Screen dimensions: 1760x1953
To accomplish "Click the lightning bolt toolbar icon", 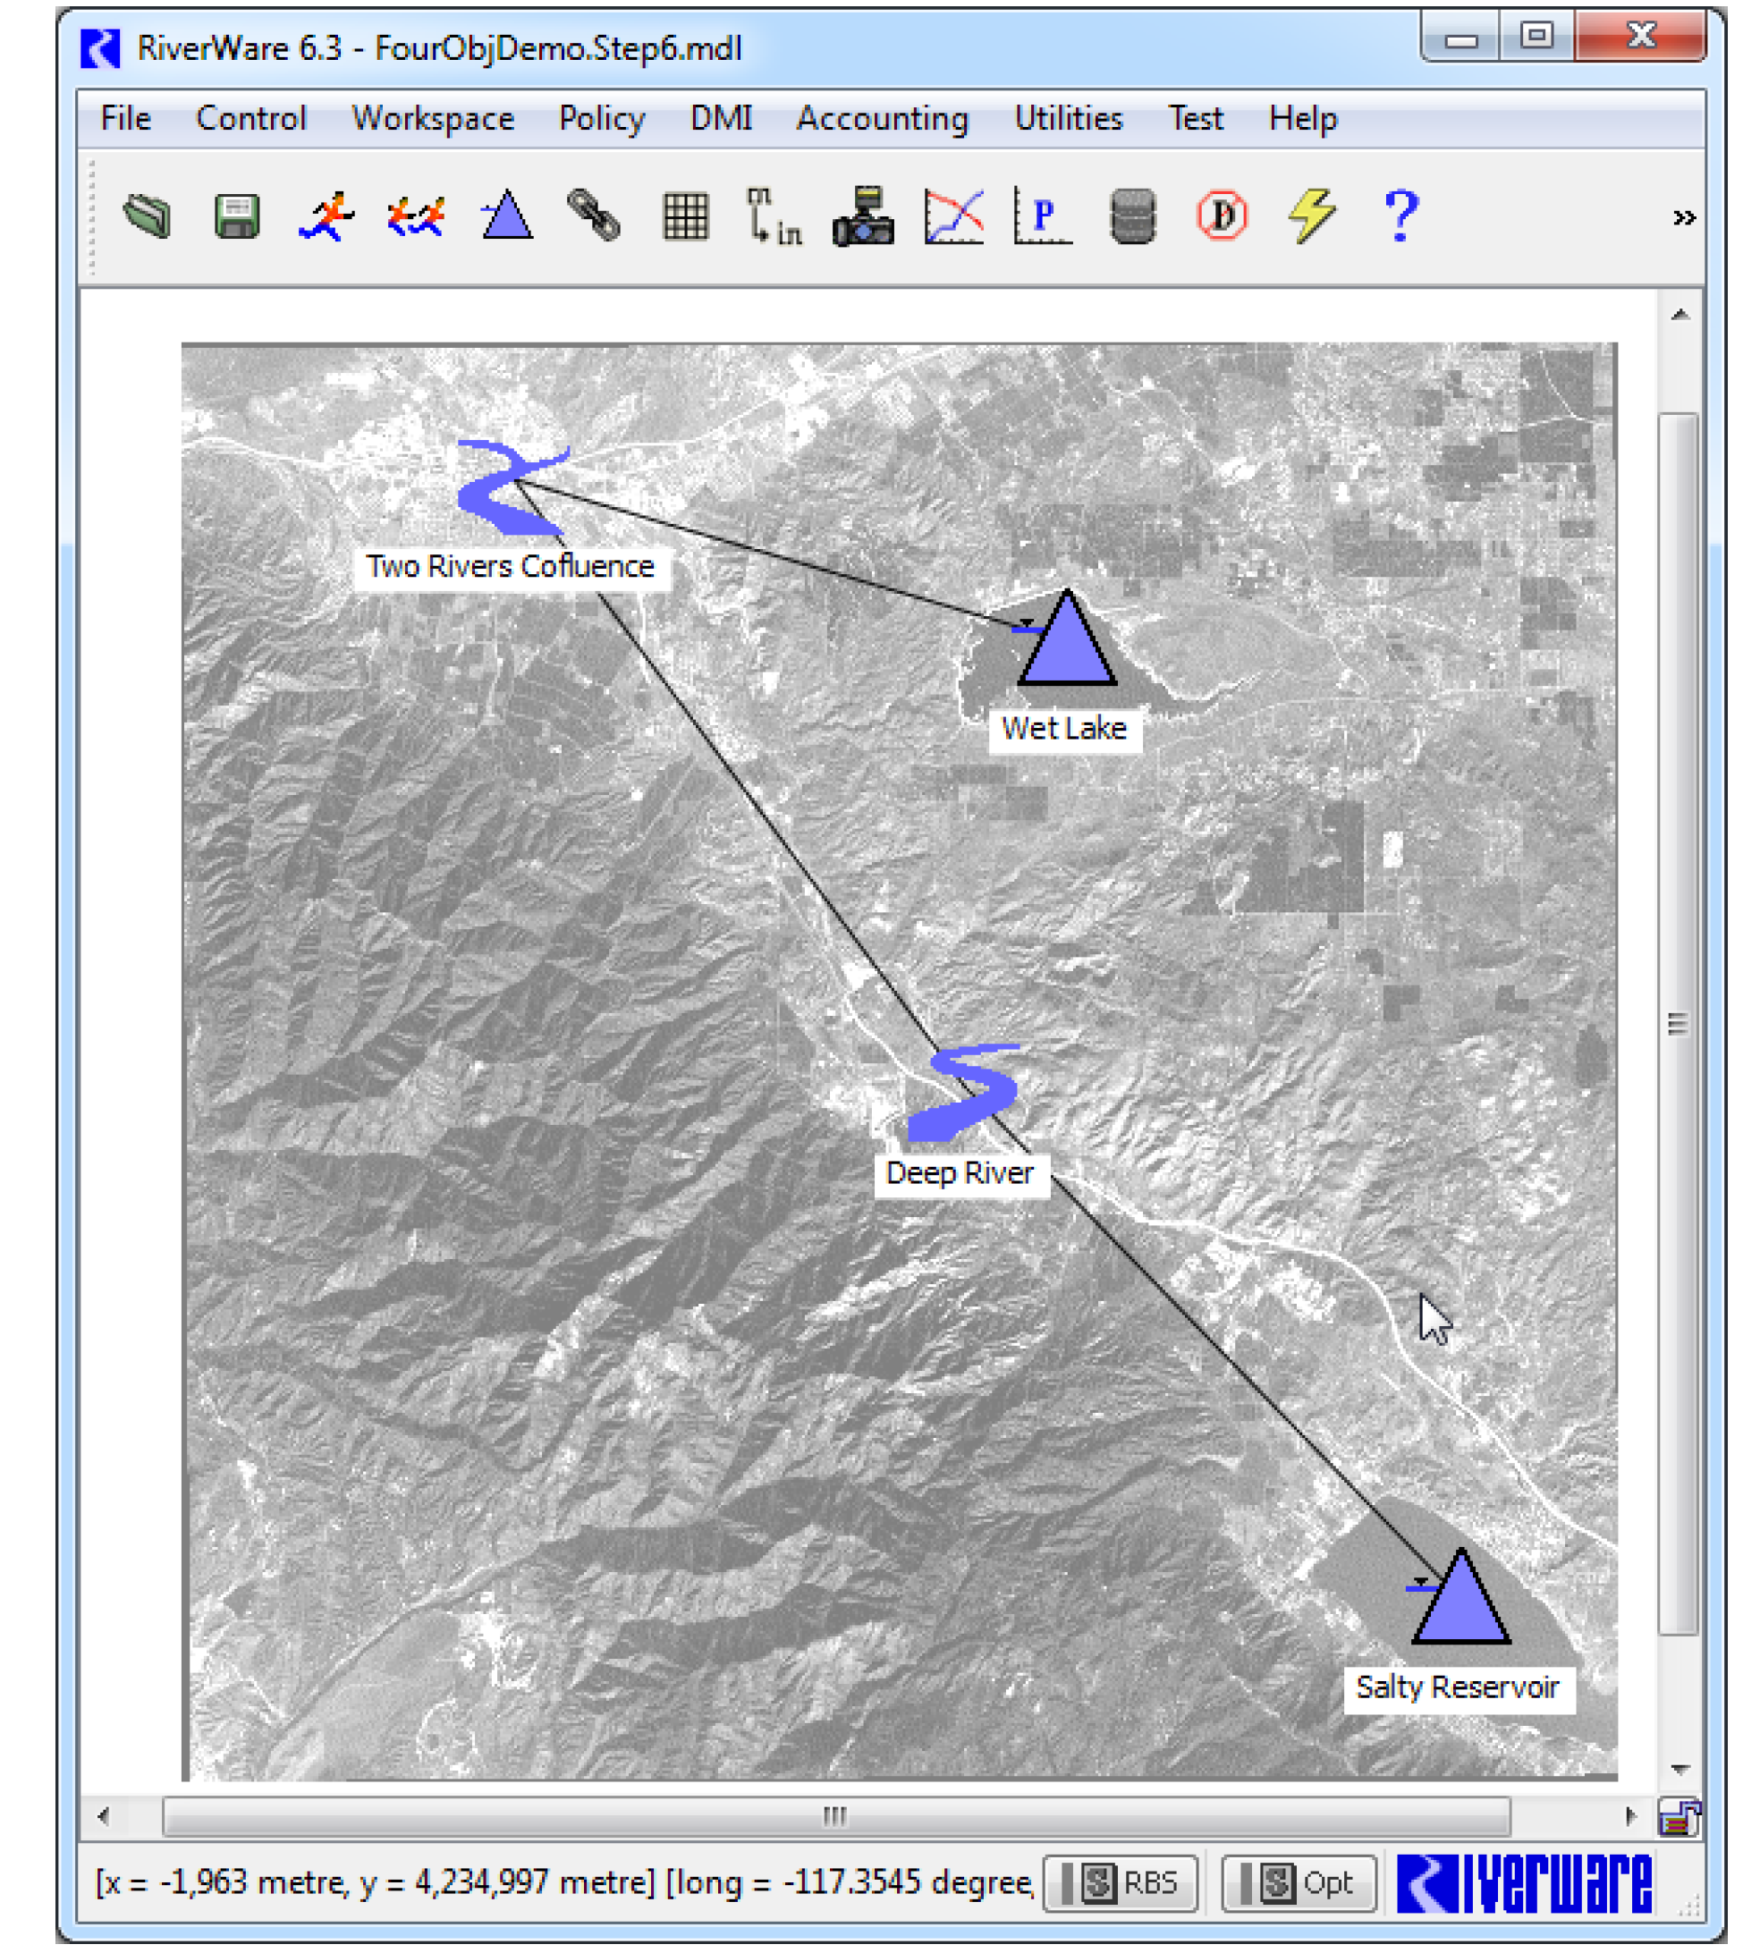I will click(1311, 215).
